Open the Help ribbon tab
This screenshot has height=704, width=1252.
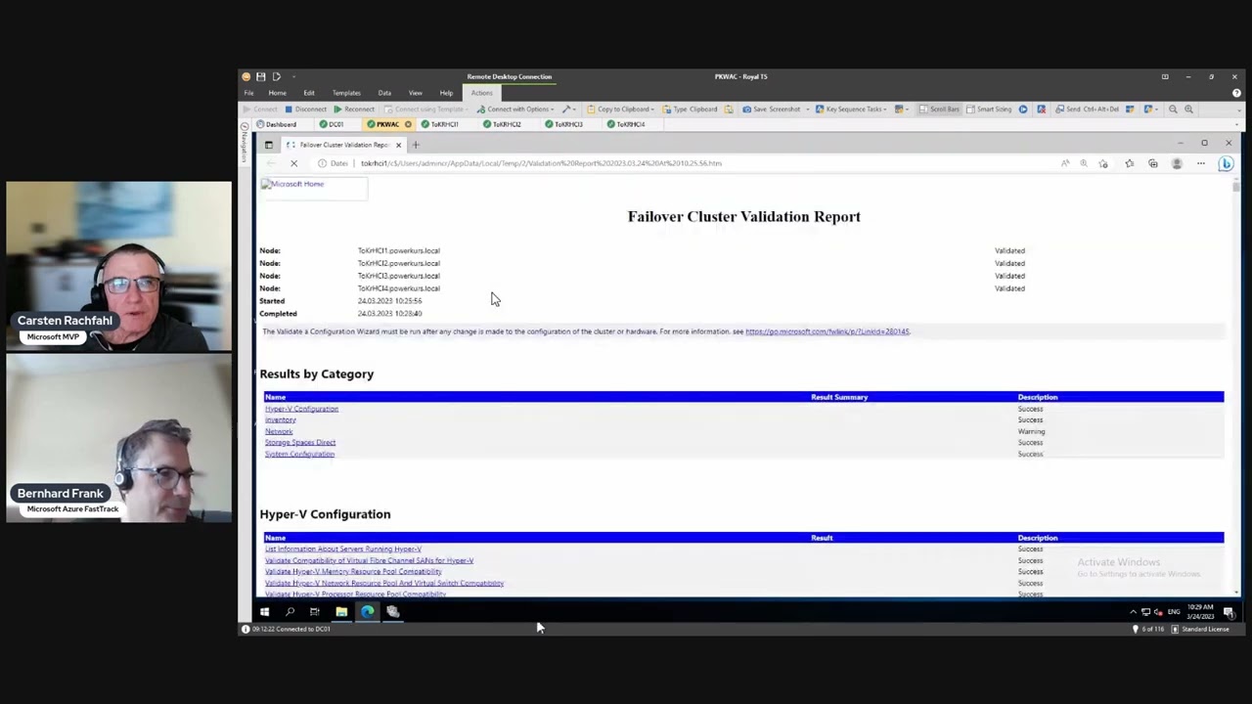[446, 93]
